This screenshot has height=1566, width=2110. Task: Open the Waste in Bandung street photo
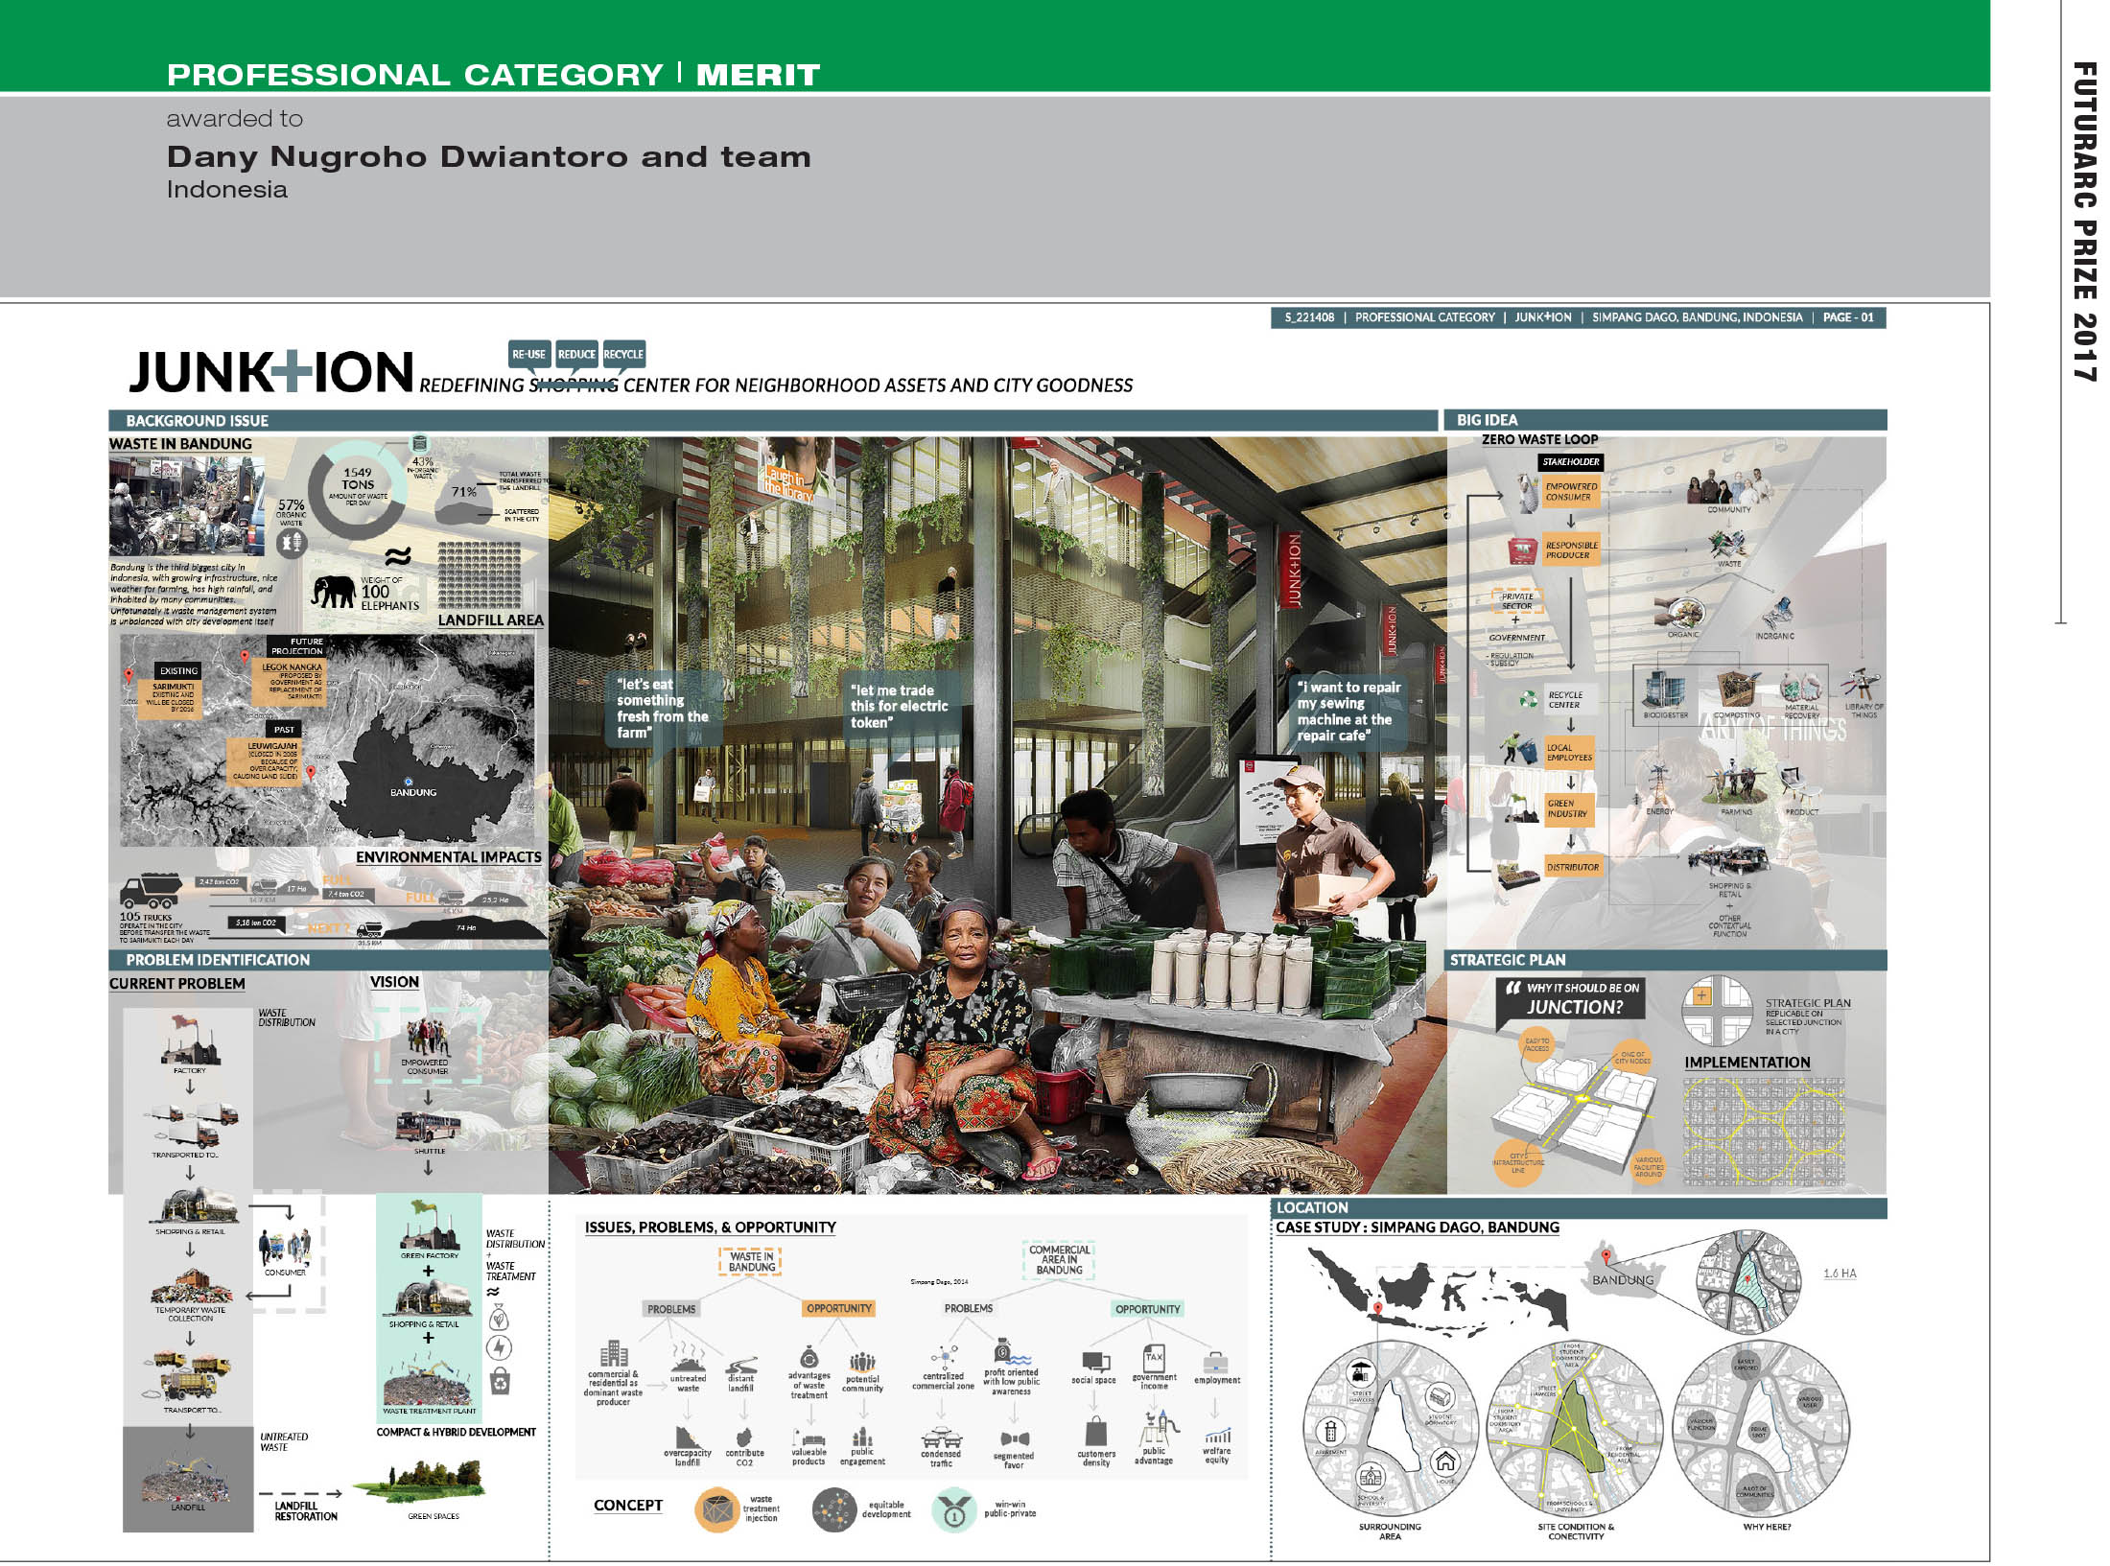[x=187, y=505]
